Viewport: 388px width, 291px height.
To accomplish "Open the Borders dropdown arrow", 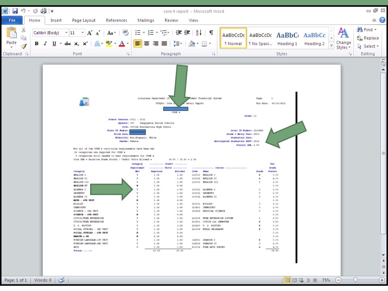I will 210,44.
